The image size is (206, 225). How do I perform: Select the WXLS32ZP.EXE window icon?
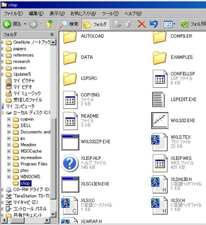point(70,142)
